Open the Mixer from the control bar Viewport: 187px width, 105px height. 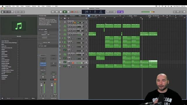pyautogui.click(x=20, y=12)
